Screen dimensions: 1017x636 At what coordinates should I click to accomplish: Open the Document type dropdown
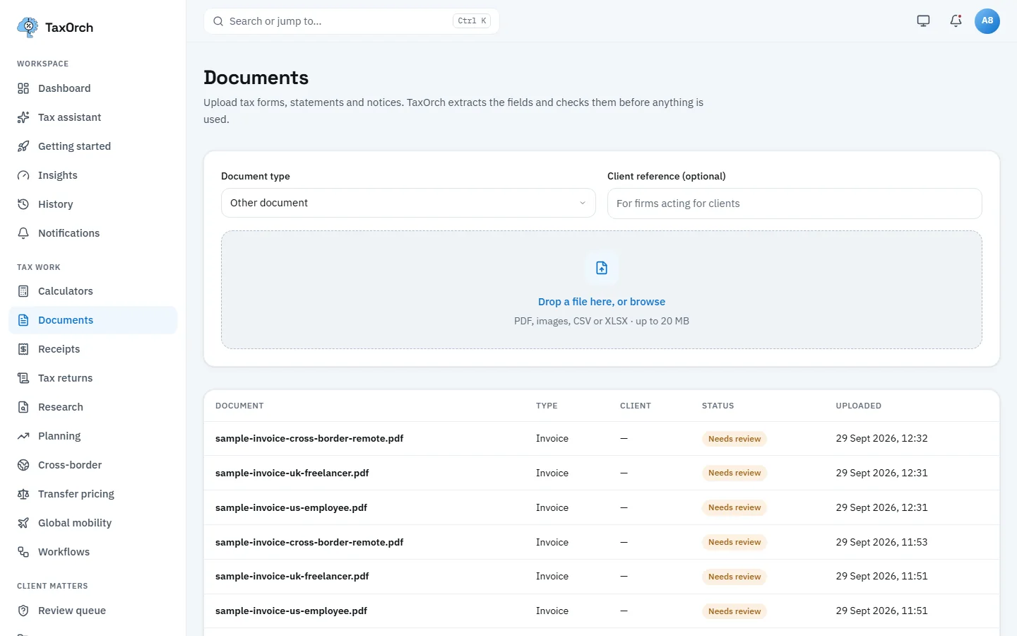pyautogui.click(x=408, y=203)
